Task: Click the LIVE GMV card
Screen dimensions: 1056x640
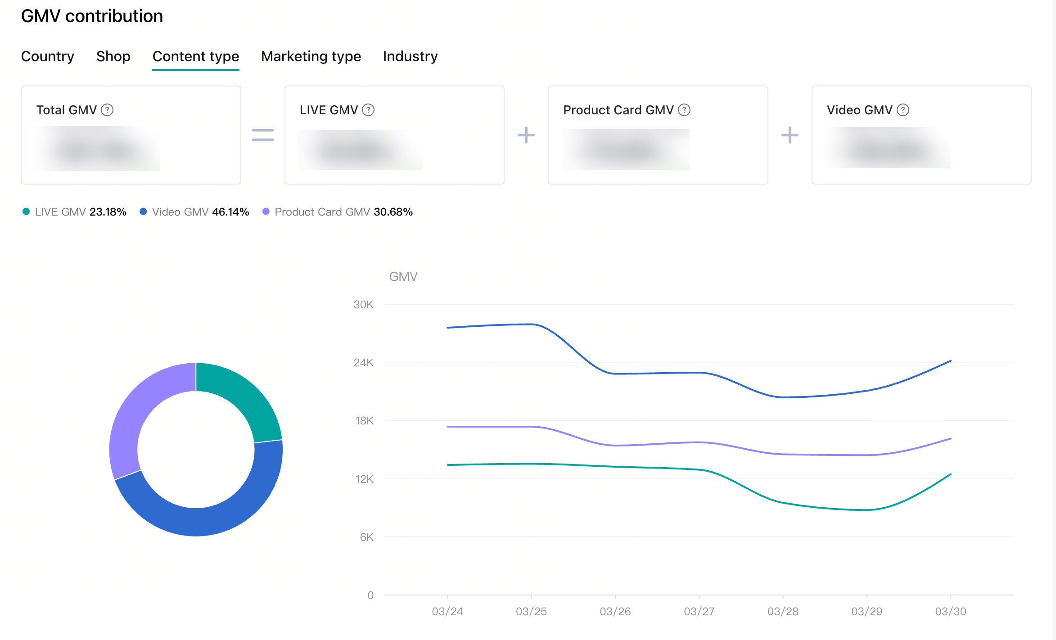Action: click(394, 135)
